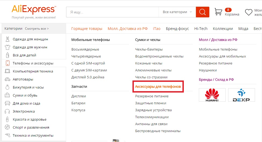Select Одежда для женщин category
The height and width of the screenshot is (142, 262).
point(30,39)
